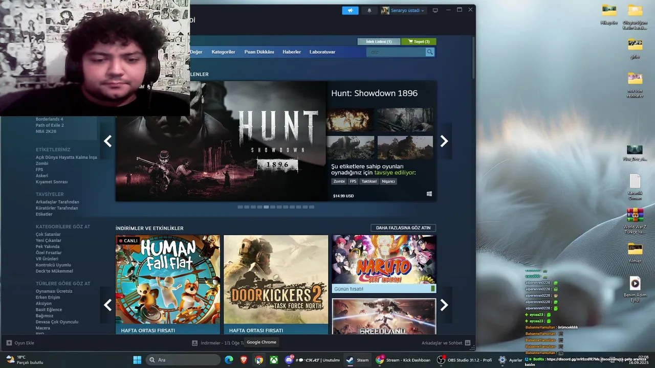Click the Hunt: Showdown 1896 title
Viewport: 655px width, 368px height.
tap(374, 93)
